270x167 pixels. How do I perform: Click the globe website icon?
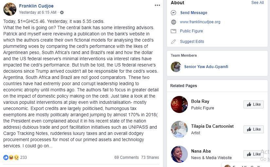[x=173, y=22]
